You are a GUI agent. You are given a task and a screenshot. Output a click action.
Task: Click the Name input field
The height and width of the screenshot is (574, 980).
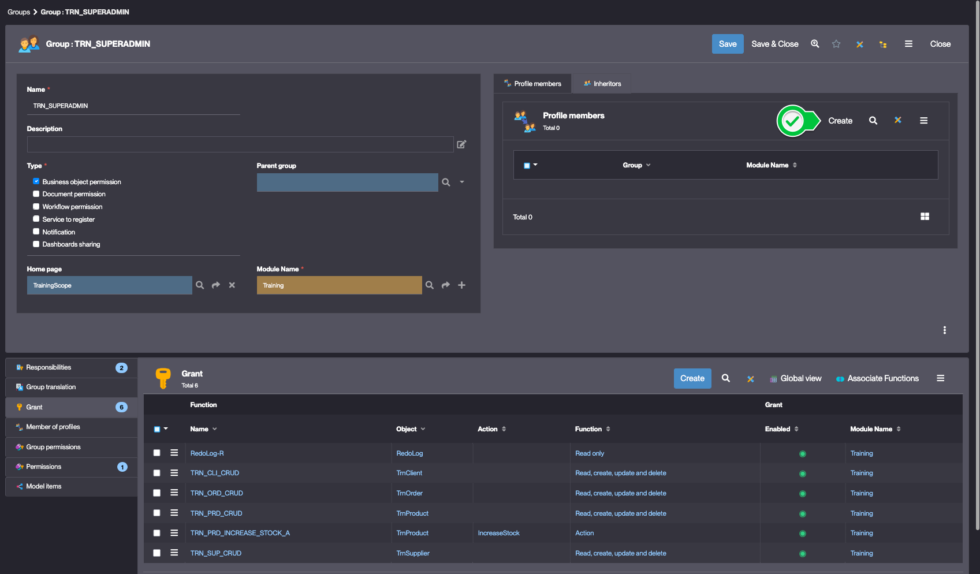(133, 106)
